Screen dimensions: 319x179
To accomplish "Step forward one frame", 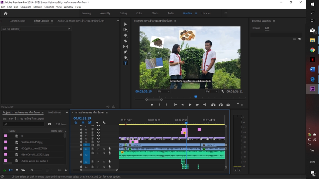I will click(x=197, y=105).
